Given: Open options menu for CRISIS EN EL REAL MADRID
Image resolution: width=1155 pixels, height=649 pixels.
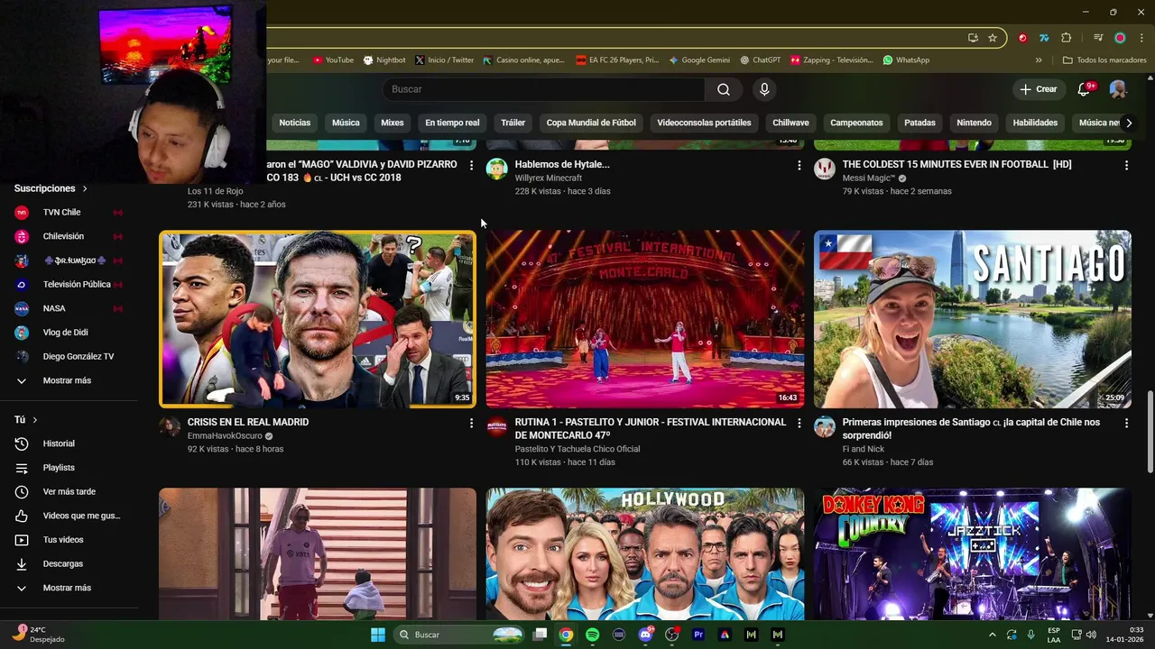Looking at the screenshot, I should pyautogui.click(x=471, y=423).
